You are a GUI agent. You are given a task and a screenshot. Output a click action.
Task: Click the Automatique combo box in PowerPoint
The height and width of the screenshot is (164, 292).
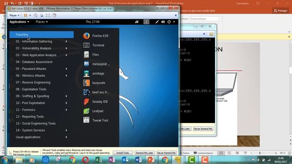[206, 19]
